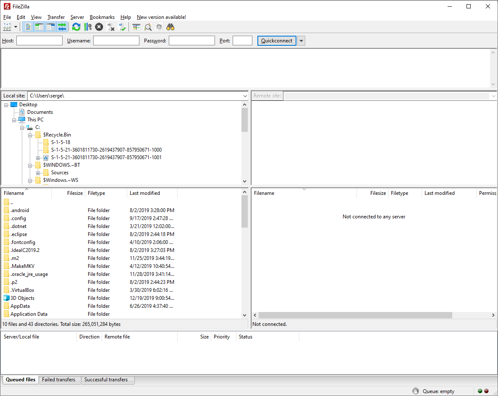Toggle message log display icon
This screenshot has height=396, width=498.
click(x=28, y=27)
